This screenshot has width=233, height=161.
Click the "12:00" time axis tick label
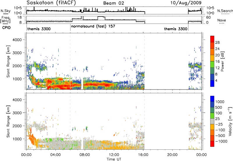coord(114,155)
